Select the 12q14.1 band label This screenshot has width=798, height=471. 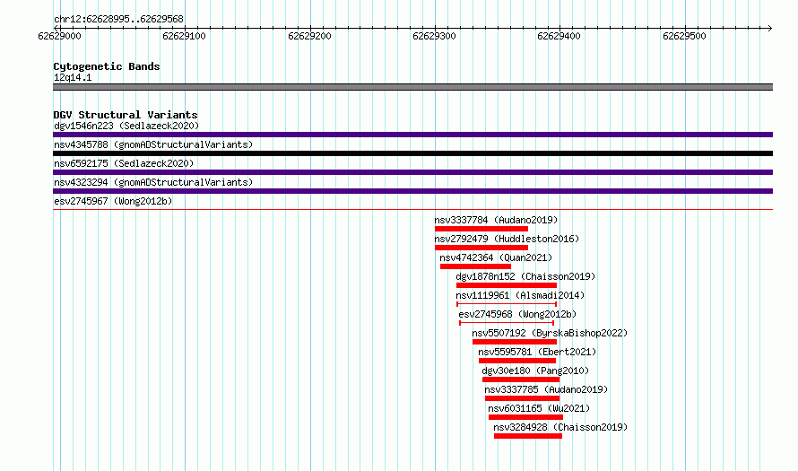tap(73, 77)
